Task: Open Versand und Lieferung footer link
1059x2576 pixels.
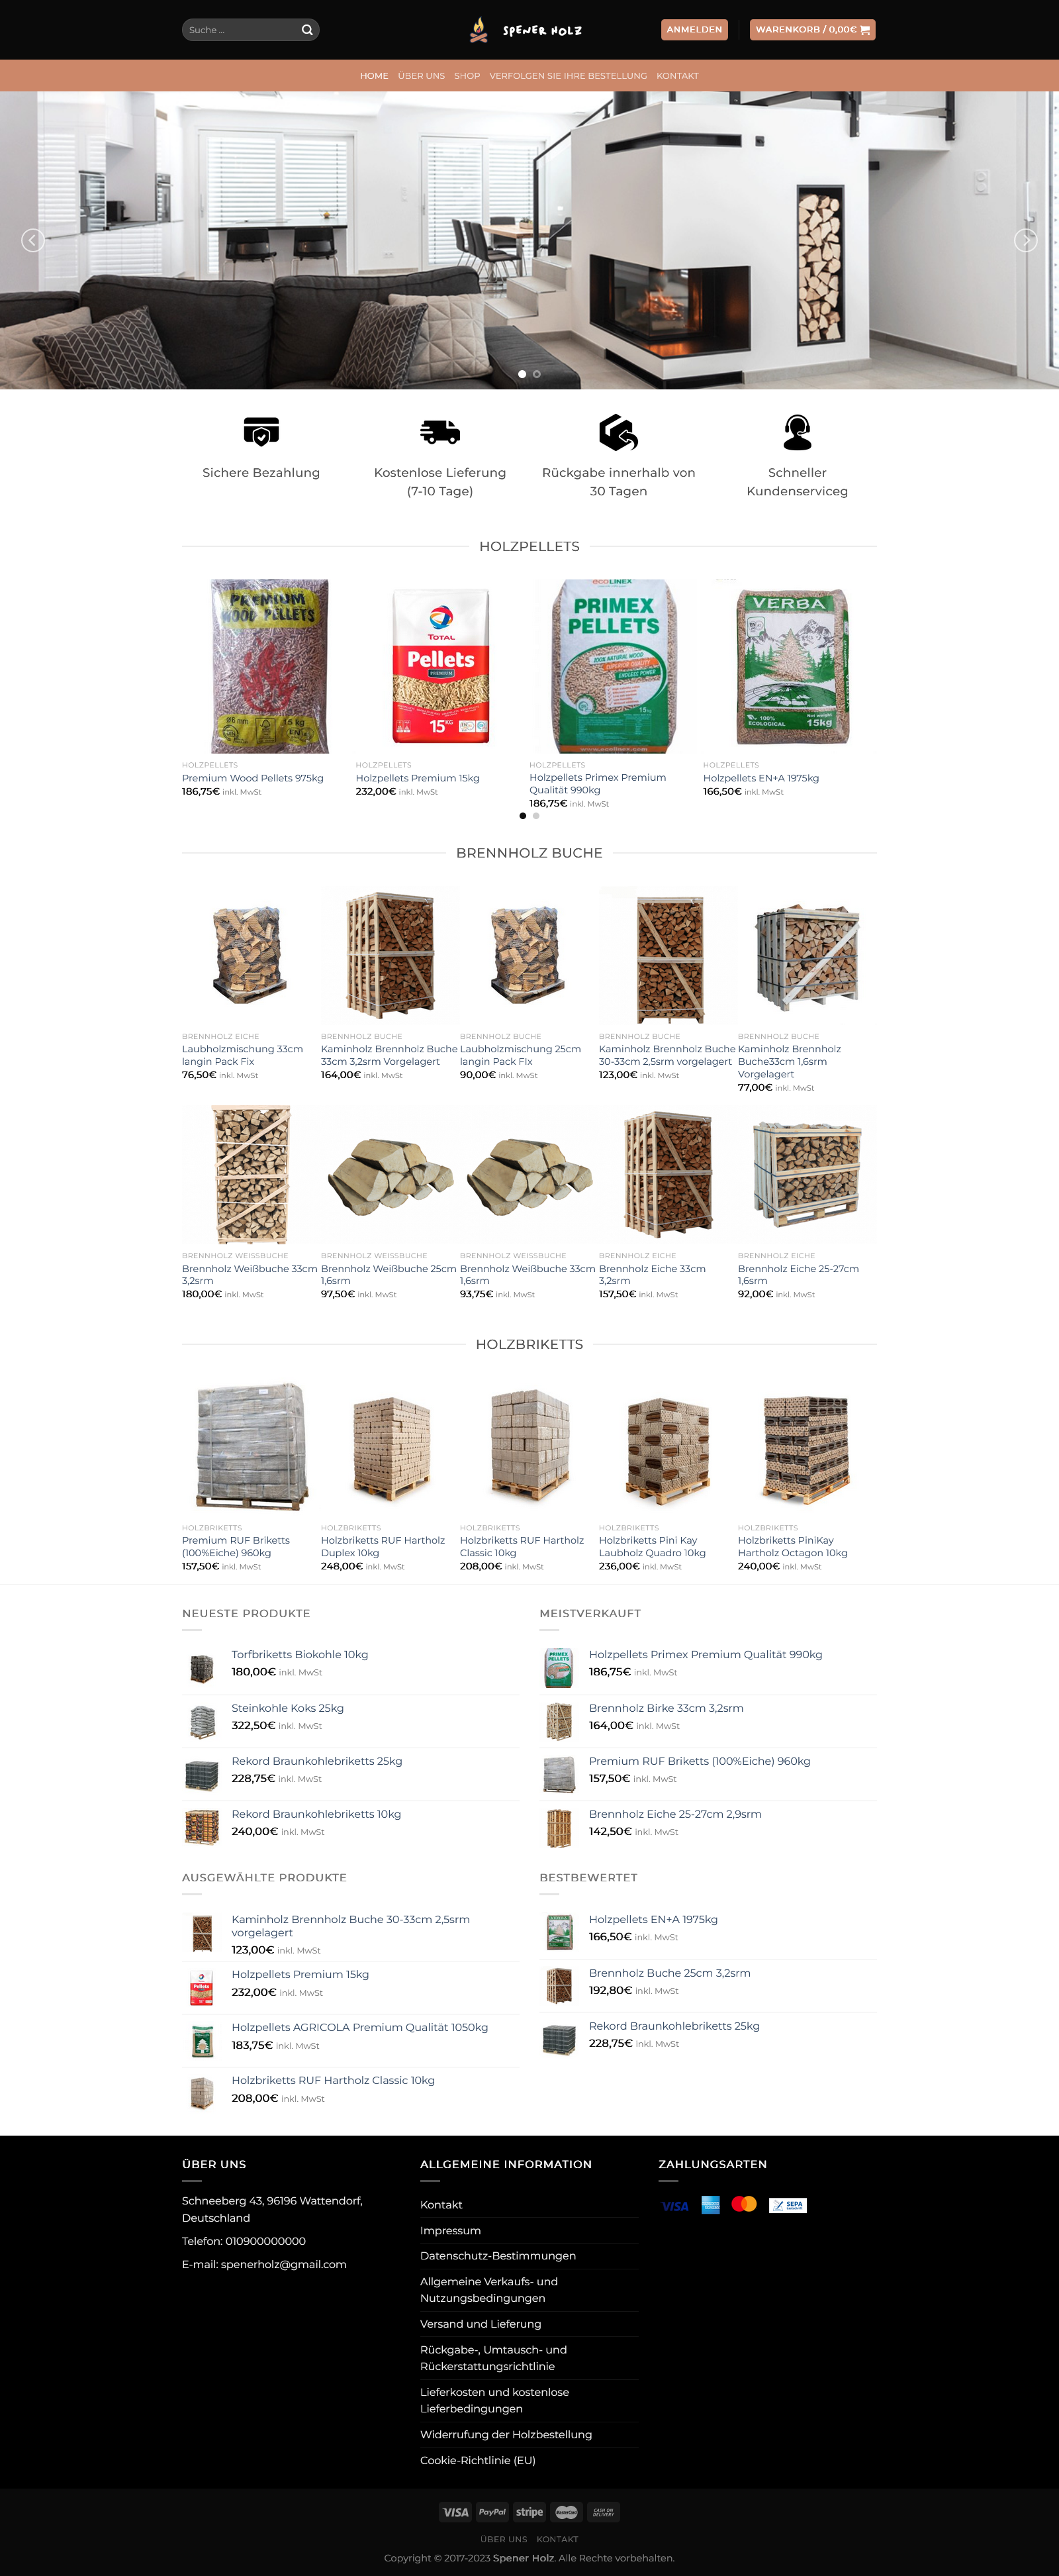Action: point(481,2323)
